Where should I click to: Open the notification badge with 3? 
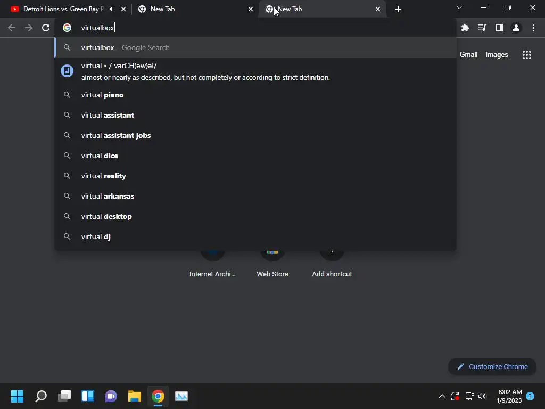point(530,396)
